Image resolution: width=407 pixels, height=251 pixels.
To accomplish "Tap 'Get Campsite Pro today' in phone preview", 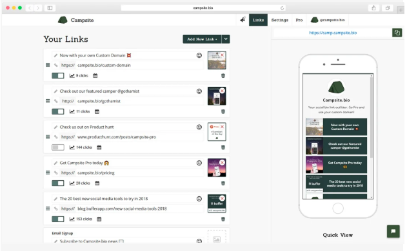I will coord(337,165).
